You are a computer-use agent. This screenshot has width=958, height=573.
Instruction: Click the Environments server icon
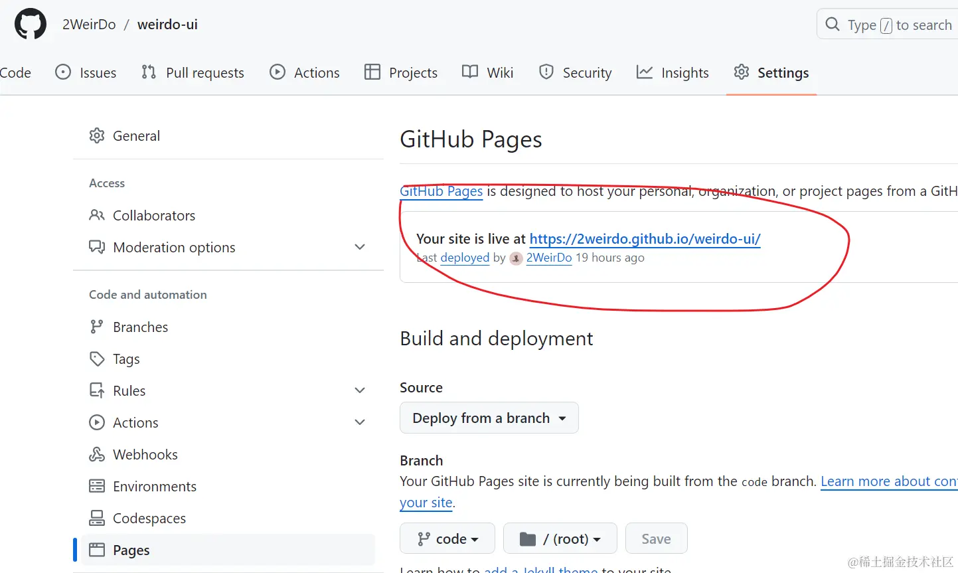[x=97, y=486]
